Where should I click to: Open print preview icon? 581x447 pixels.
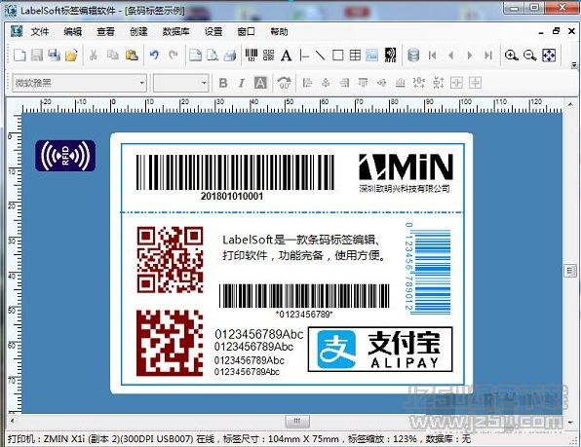213,56
